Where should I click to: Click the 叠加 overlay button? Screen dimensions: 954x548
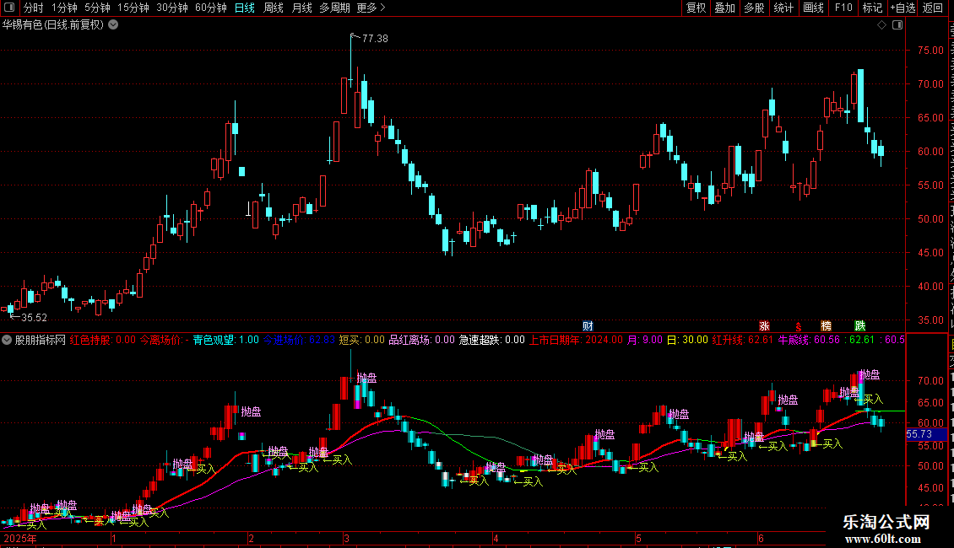pyautogui.click(x=724, y=8)
